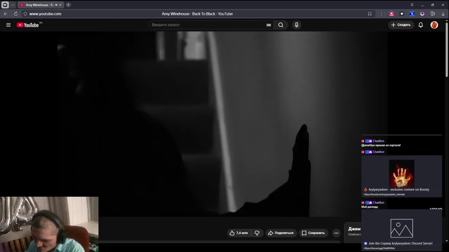Open krylyaryadom exclusive content on Boosty link
449x252 pixels.
[x=399, y=189]
